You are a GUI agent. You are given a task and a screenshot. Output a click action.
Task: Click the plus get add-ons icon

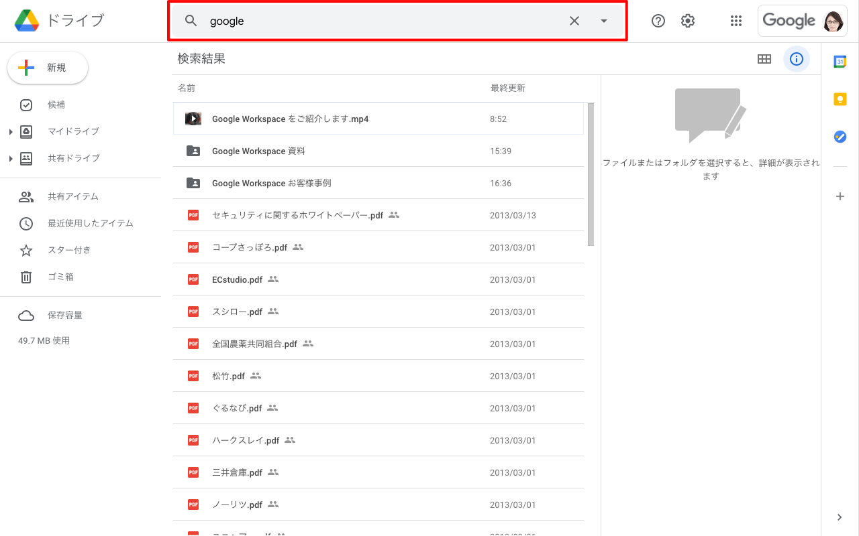click(x=840, y=196)
